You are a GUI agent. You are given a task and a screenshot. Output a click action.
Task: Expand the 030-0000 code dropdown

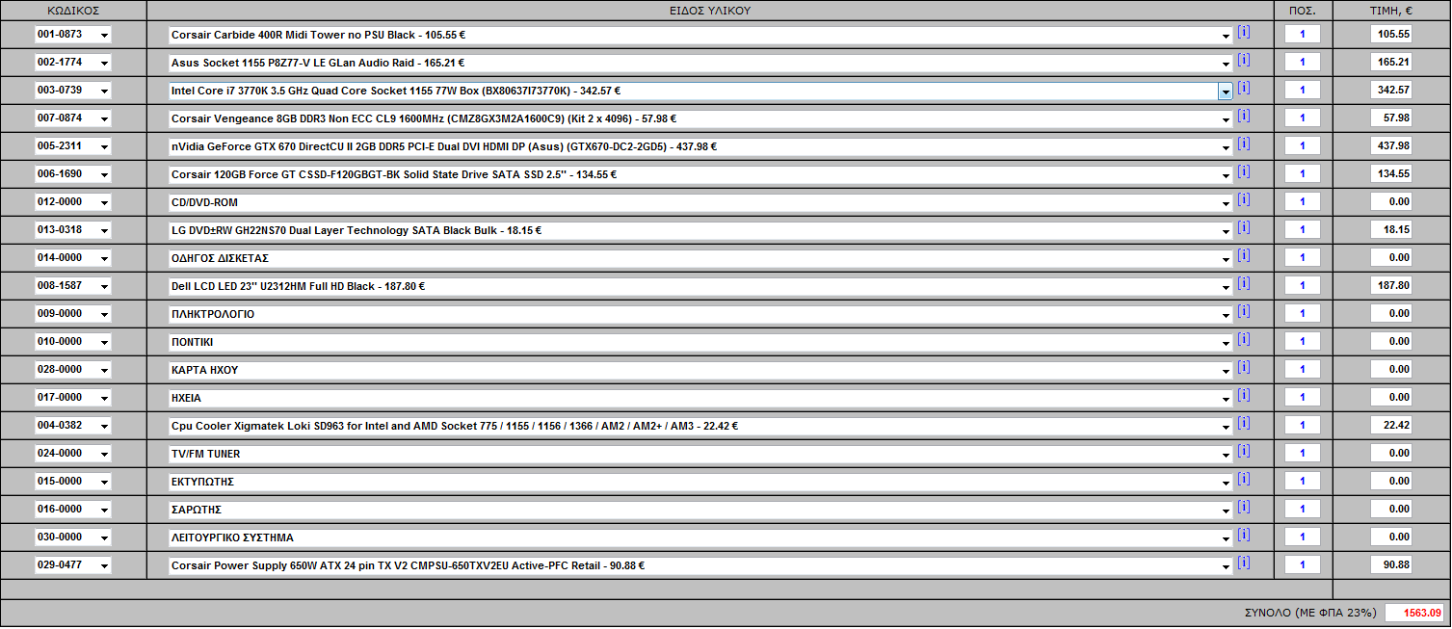pyautogui.click(x=73, y=537)
